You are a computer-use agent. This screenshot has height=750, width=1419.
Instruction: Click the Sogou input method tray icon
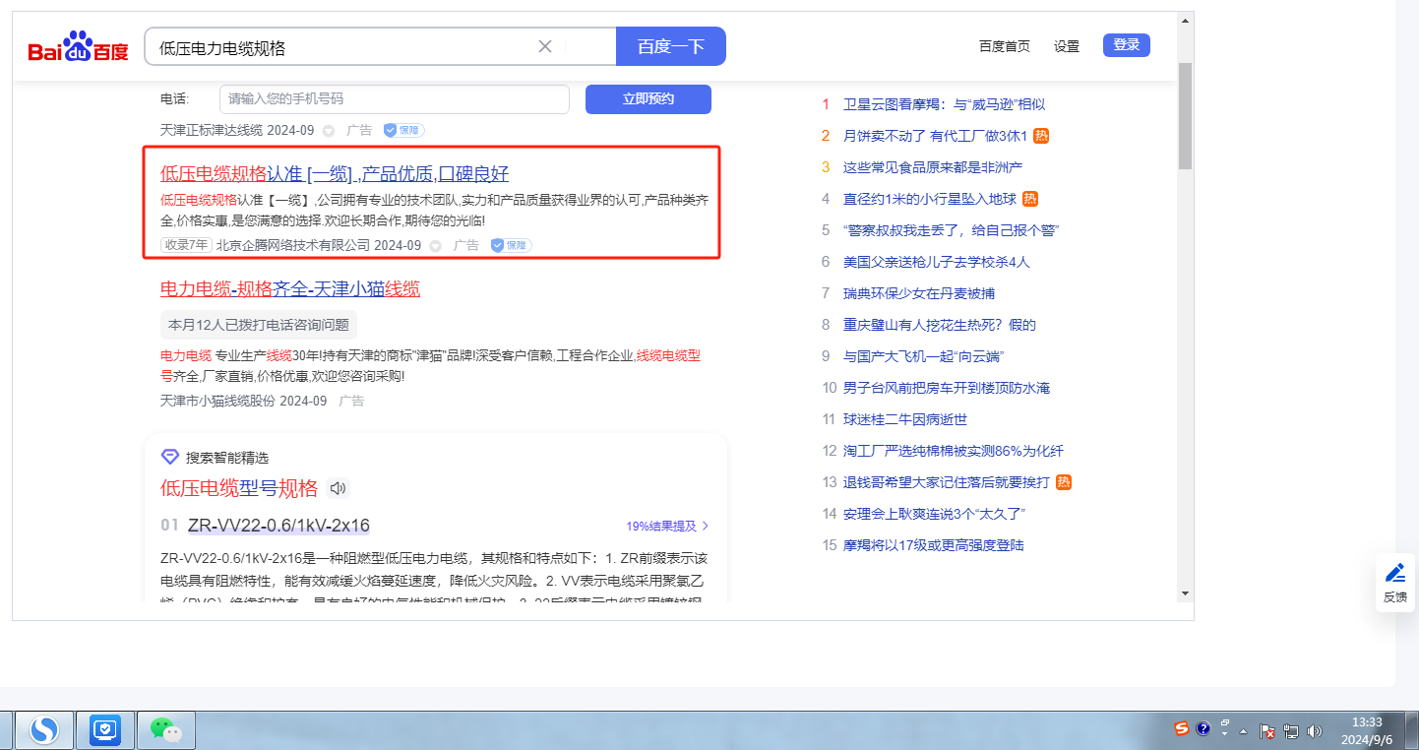[x=1182, y=728]
